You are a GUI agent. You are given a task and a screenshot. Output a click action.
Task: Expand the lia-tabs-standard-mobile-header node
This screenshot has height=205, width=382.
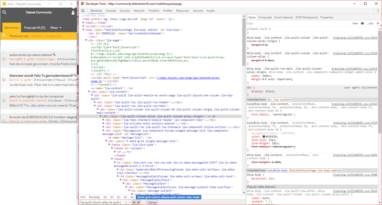coord(104,120)
